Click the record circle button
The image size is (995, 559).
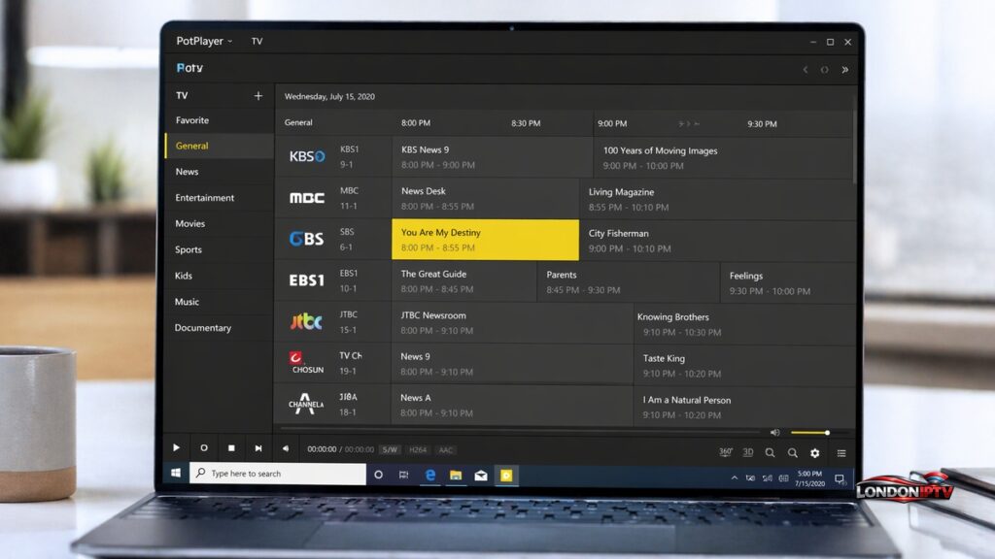tap(204, 447)
